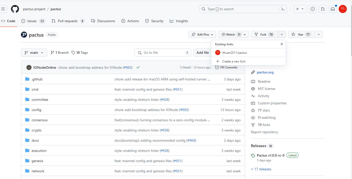Click the GitHub logo home icon
Image resolution: width=352 pixels, height=179 pixels.
click(x=15, y=9)
